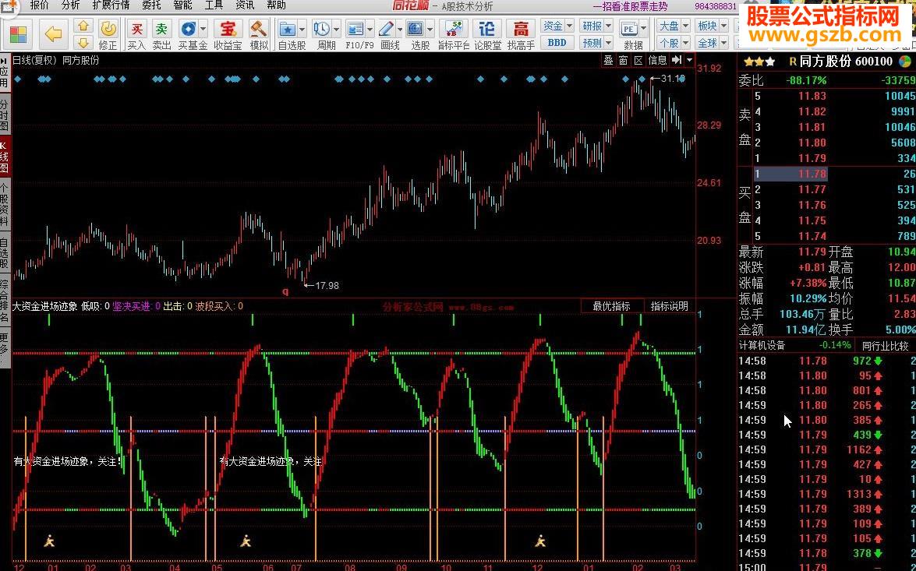Click the 周期 period clock icon
Screen dimensions: 916x571
click(x=321, y=35)
